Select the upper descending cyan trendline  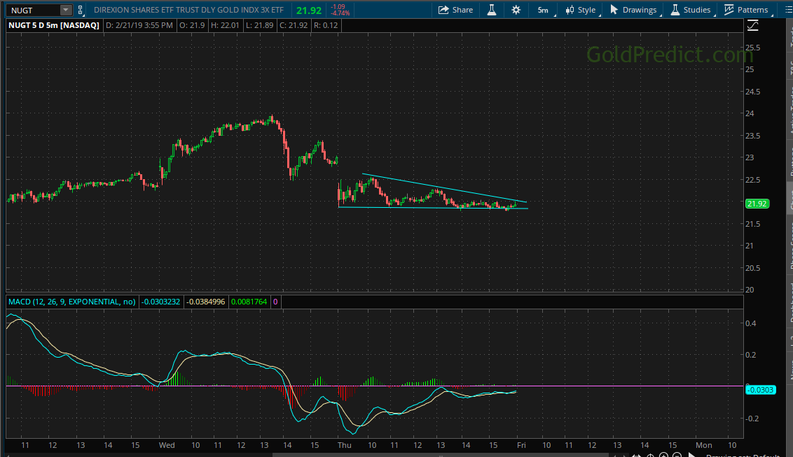point(444,188)
